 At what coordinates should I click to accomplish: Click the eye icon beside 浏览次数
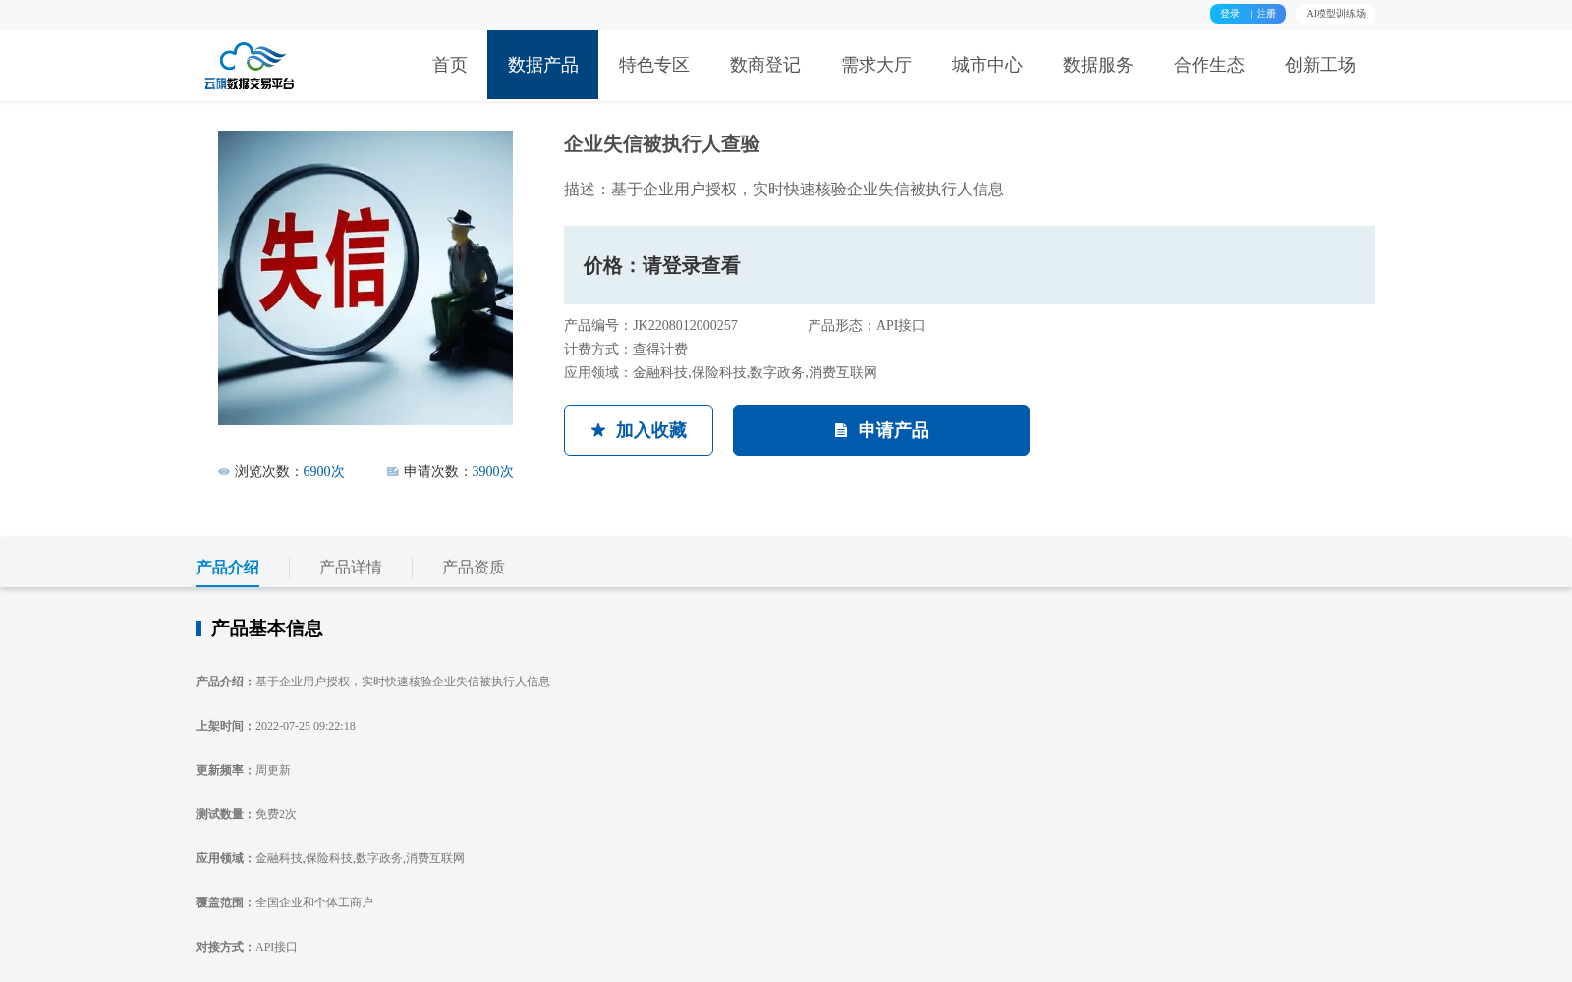(x=224, y=472)
